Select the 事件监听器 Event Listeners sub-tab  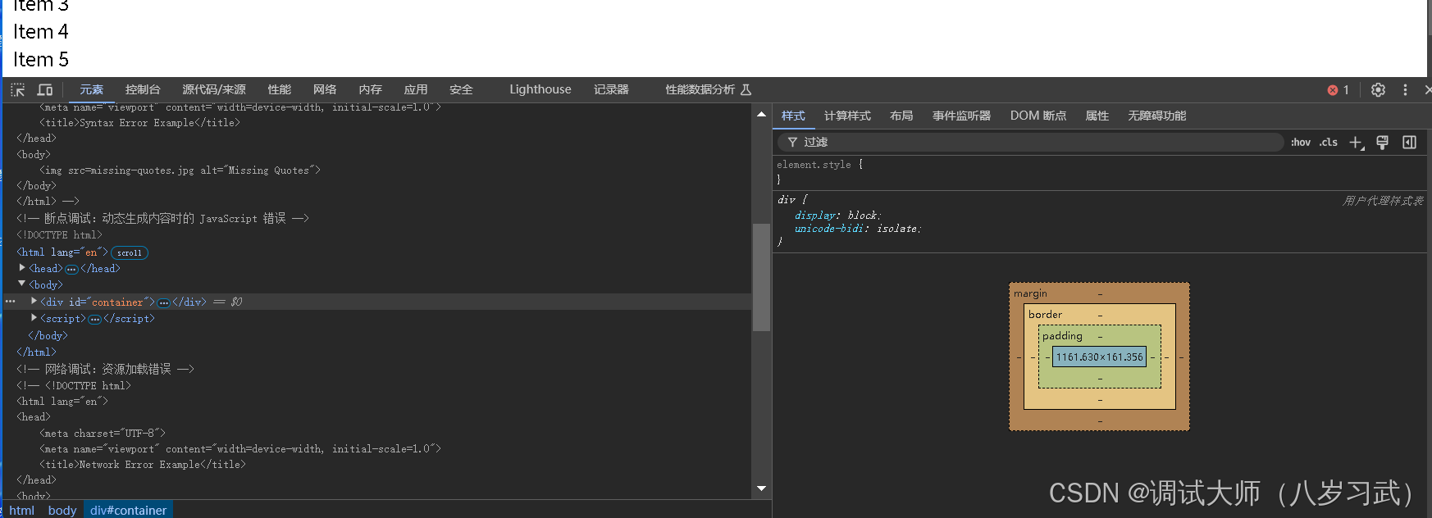point(961,116)
